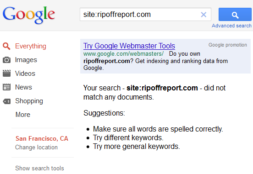Click the red Everything magnifier icon
Image resolution: width=253 pixels, height=174 pixels.
[x=6, y=46]
